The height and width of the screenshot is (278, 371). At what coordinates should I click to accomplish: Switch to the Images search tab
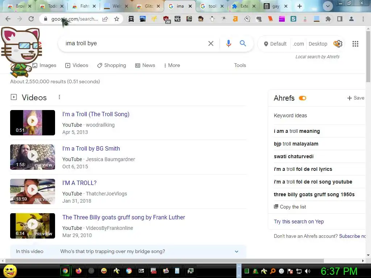coord(44,65)
